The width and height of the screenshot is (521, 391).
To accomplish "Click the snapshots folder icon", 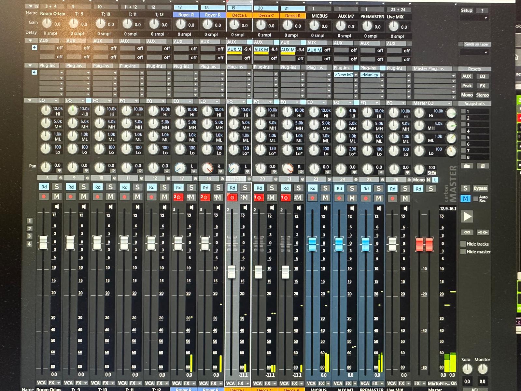I will click(467, 166).
